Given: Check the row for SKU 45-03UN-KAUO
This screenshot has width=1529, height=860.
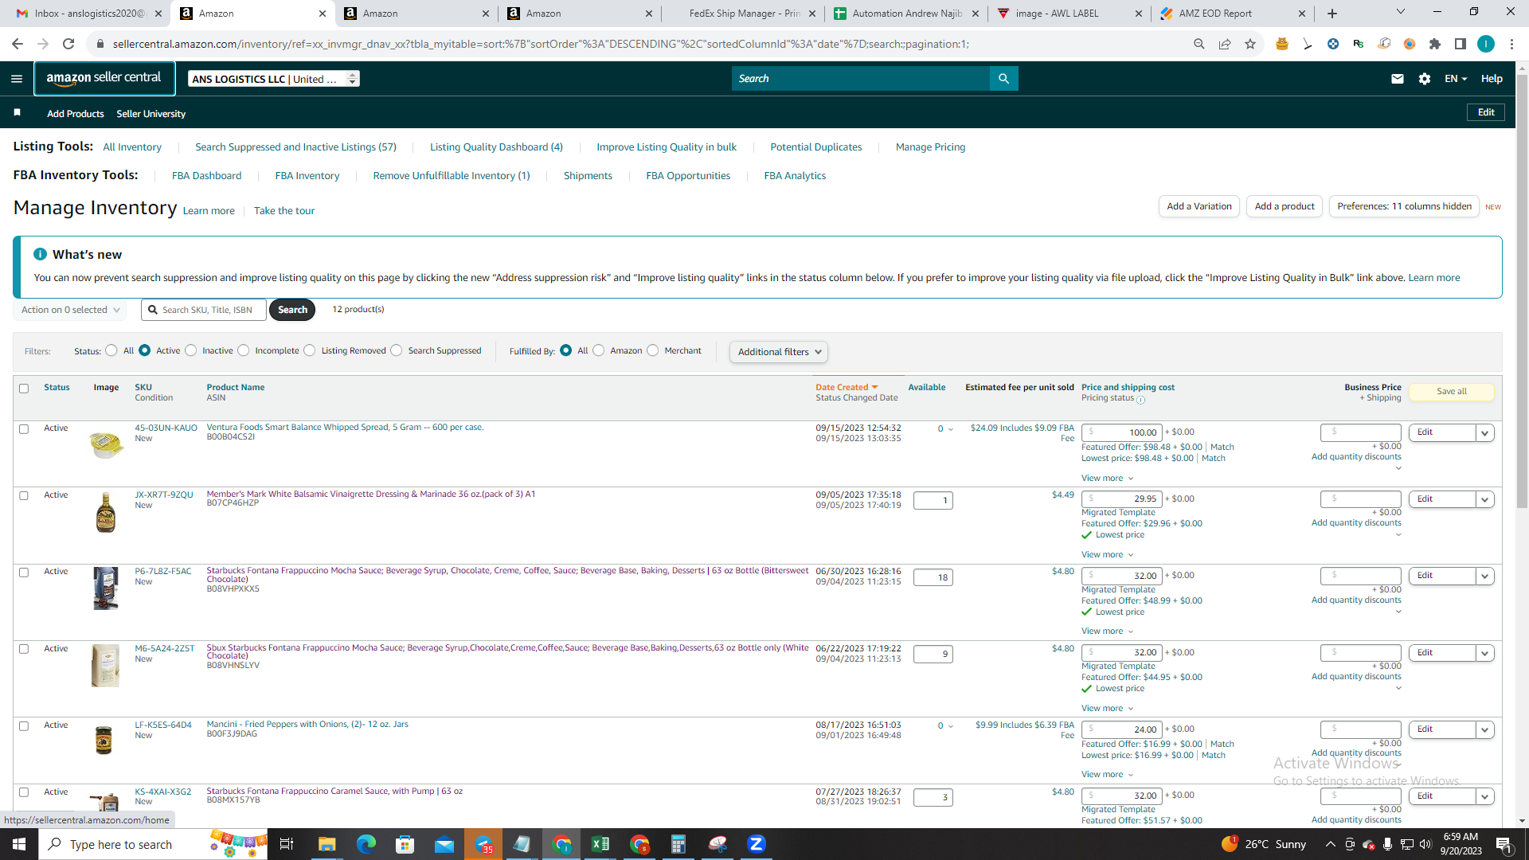Looking at the screenshot, I should coord(24,429).
